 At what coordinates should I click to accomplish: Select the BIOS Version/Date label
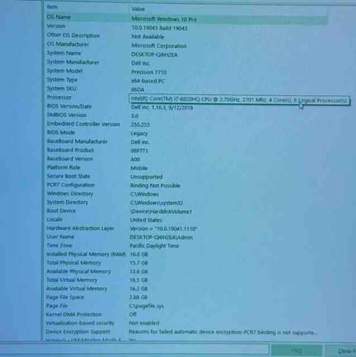[69, 107]
